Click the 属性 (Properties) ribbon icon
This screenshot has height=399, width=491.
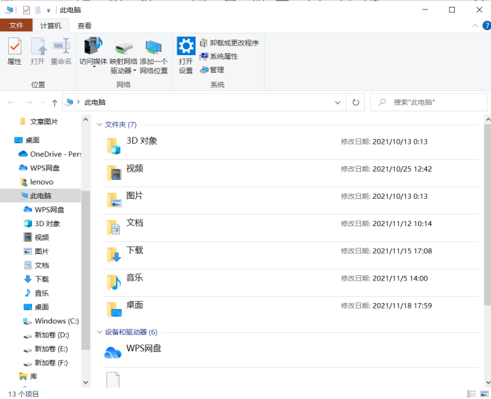click(14, 52)
